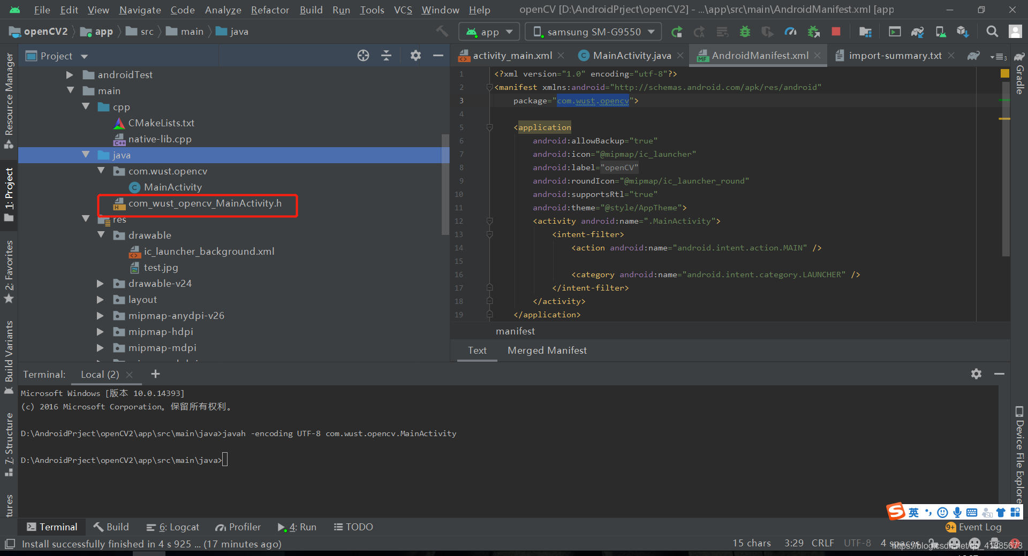Viewport: 1028px width, 556px height.
Task: Click the green Debug app bug icon
Action: 745,32
